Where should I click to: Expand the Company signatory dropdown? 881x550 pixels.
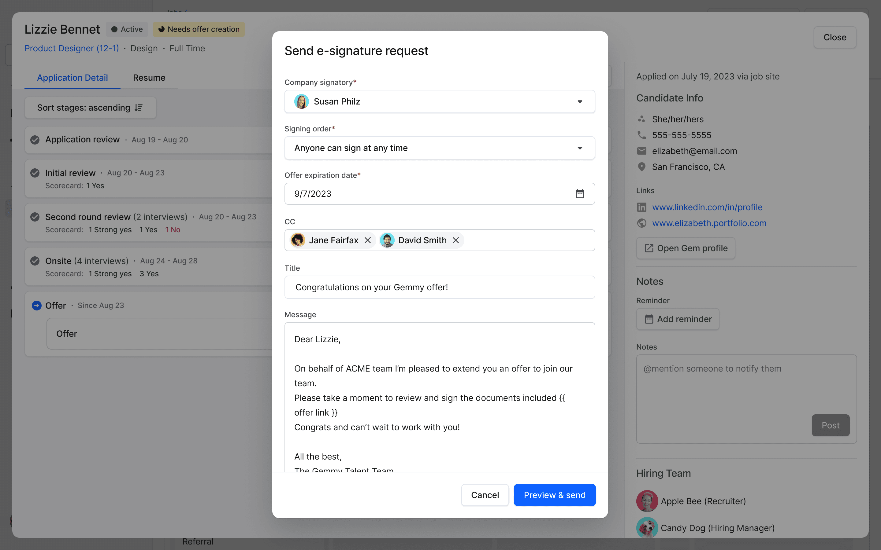pyautogui.click(x=580, y=101)
